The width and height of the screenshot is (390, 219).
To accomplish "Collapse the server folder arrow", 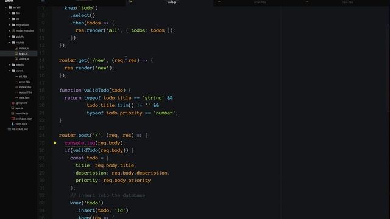I will coord(6,7).
